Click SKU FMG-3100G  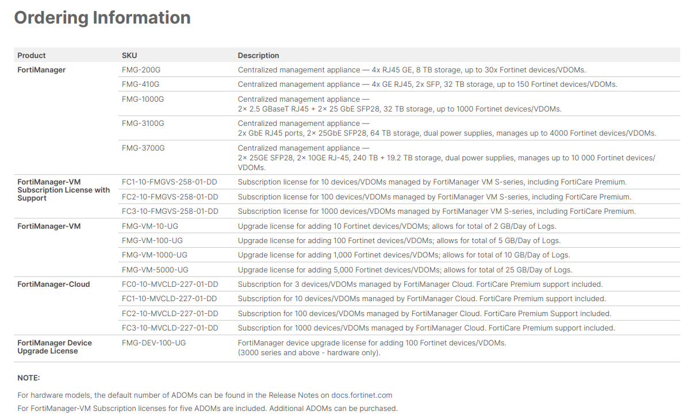(x=143, y=123)
